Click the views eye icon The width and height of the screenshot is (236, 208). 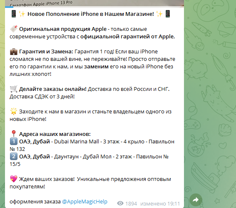coord(120,203)
